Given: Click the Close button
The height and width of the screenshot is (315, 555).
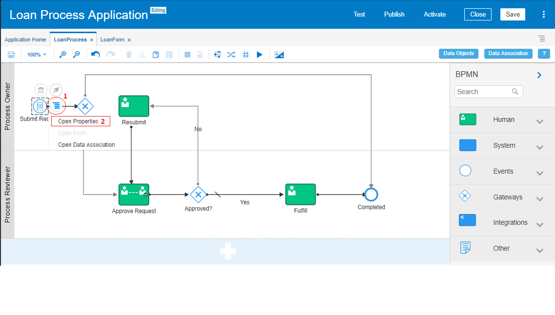Looking at the screenshot, I should click(478, 15).
